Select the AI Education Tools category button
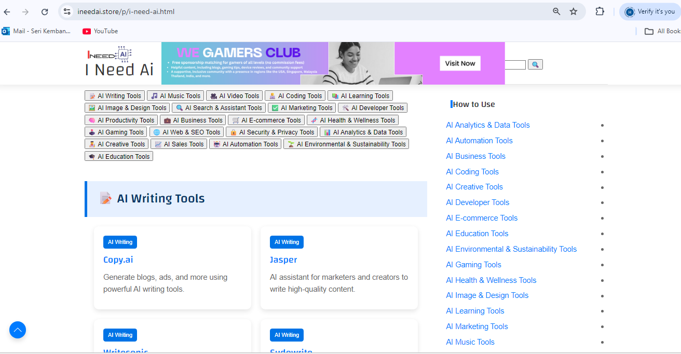 pos(119,156)
